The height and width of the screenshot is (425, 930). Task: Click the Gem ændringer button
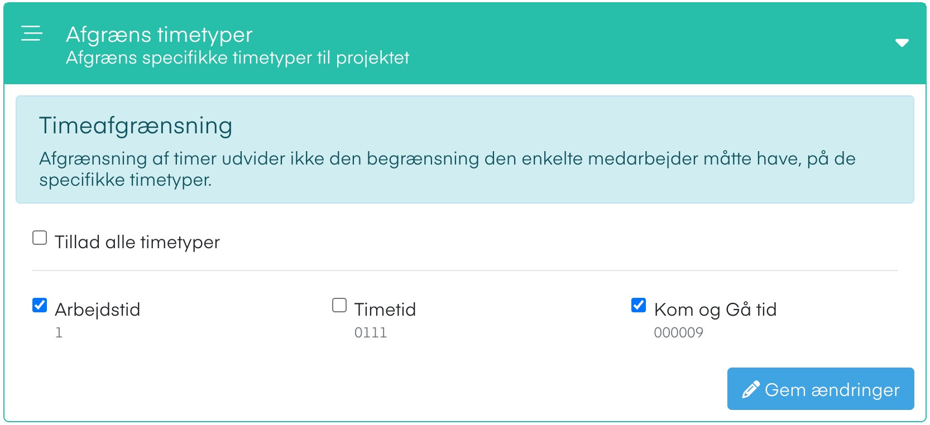[820, 389]
